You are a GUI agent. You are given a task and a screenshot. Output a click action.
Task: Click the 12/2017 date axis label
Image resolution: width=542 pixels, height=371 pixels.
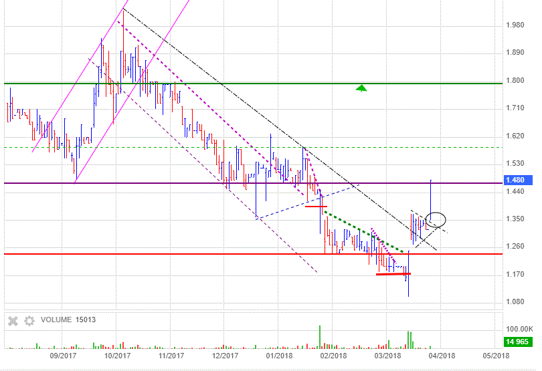coord(225,356)
